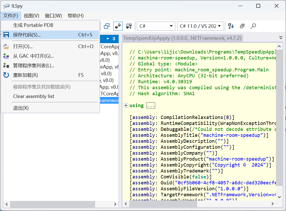Click tree pane horizontal scroll left arrow
286x211 pixels.
(7, 204)
